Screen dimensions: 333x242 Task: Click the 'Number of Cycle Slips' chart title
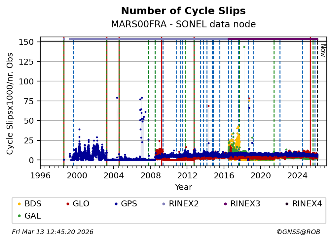click(x=183, y=11)
